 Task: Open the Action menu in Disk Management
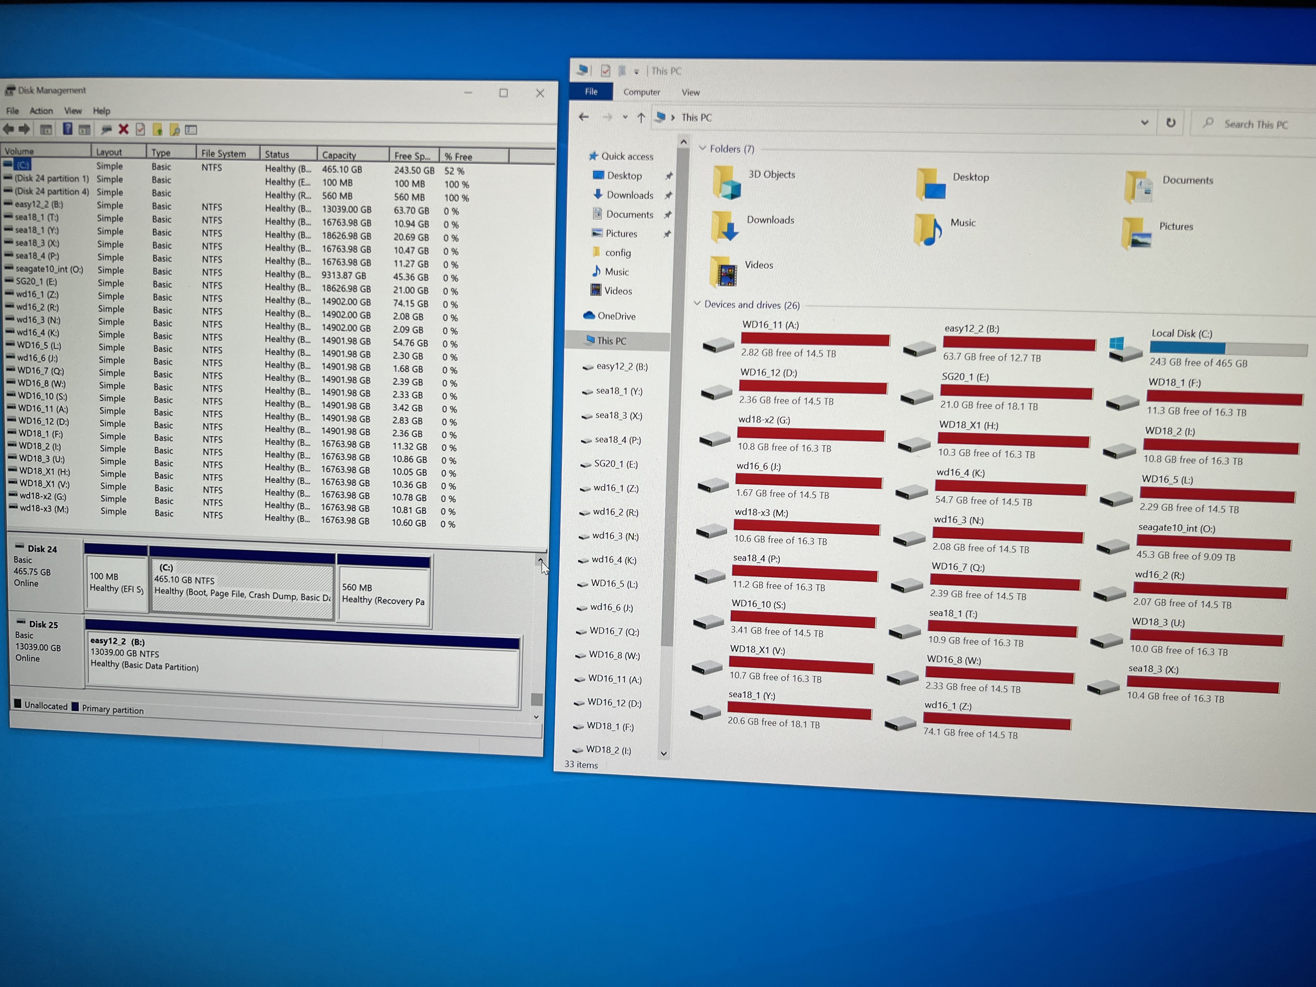pos(41,111)
